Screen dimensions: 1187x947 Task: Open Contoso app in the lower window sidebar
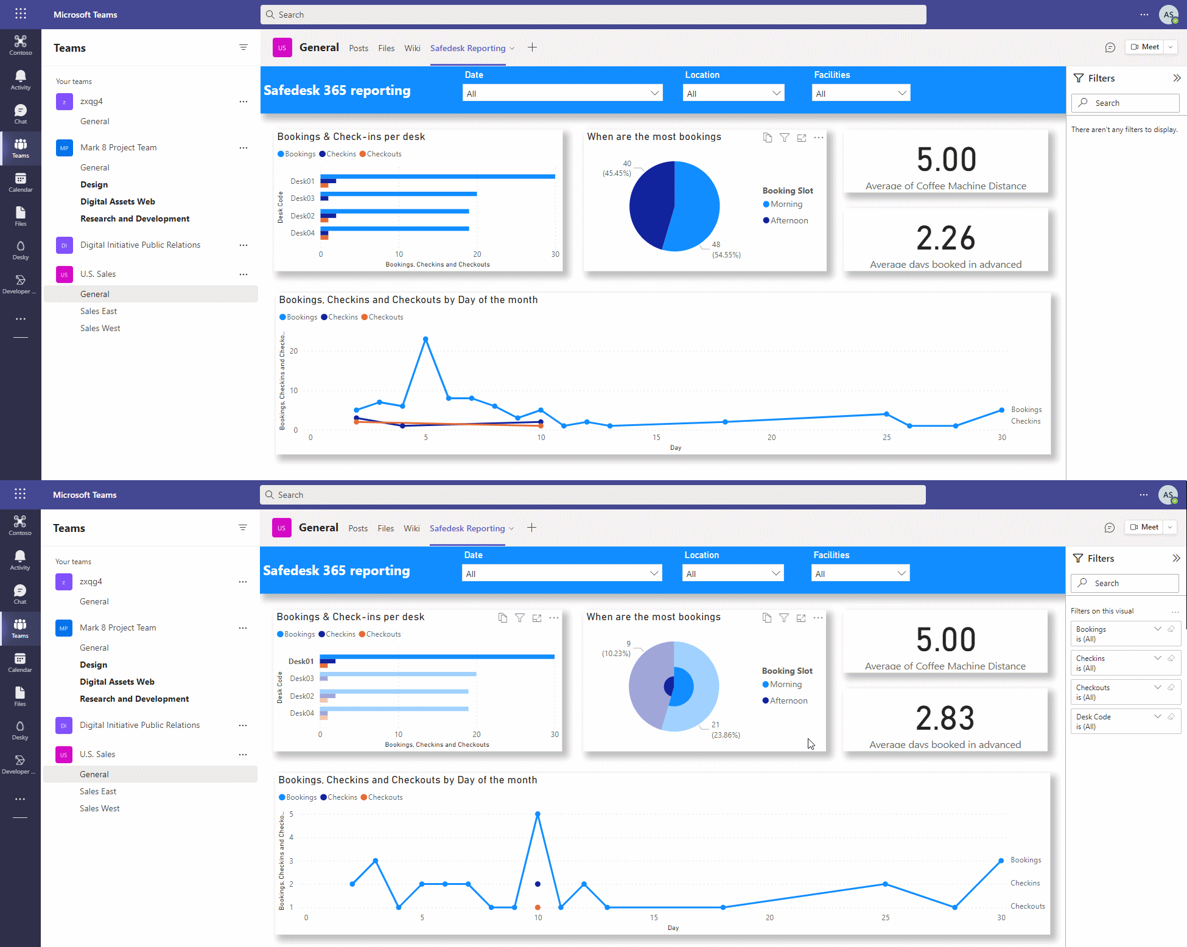click(x=20, y=525)
